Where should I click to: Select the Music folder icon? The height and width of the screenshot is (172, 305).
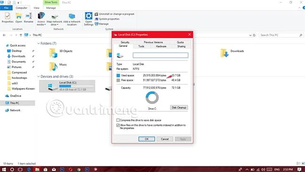(x=53, y=67)
